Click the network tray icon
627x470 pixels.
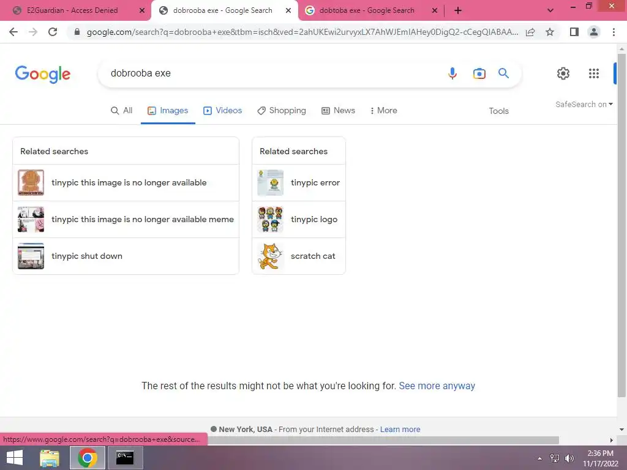click(555, 458)
